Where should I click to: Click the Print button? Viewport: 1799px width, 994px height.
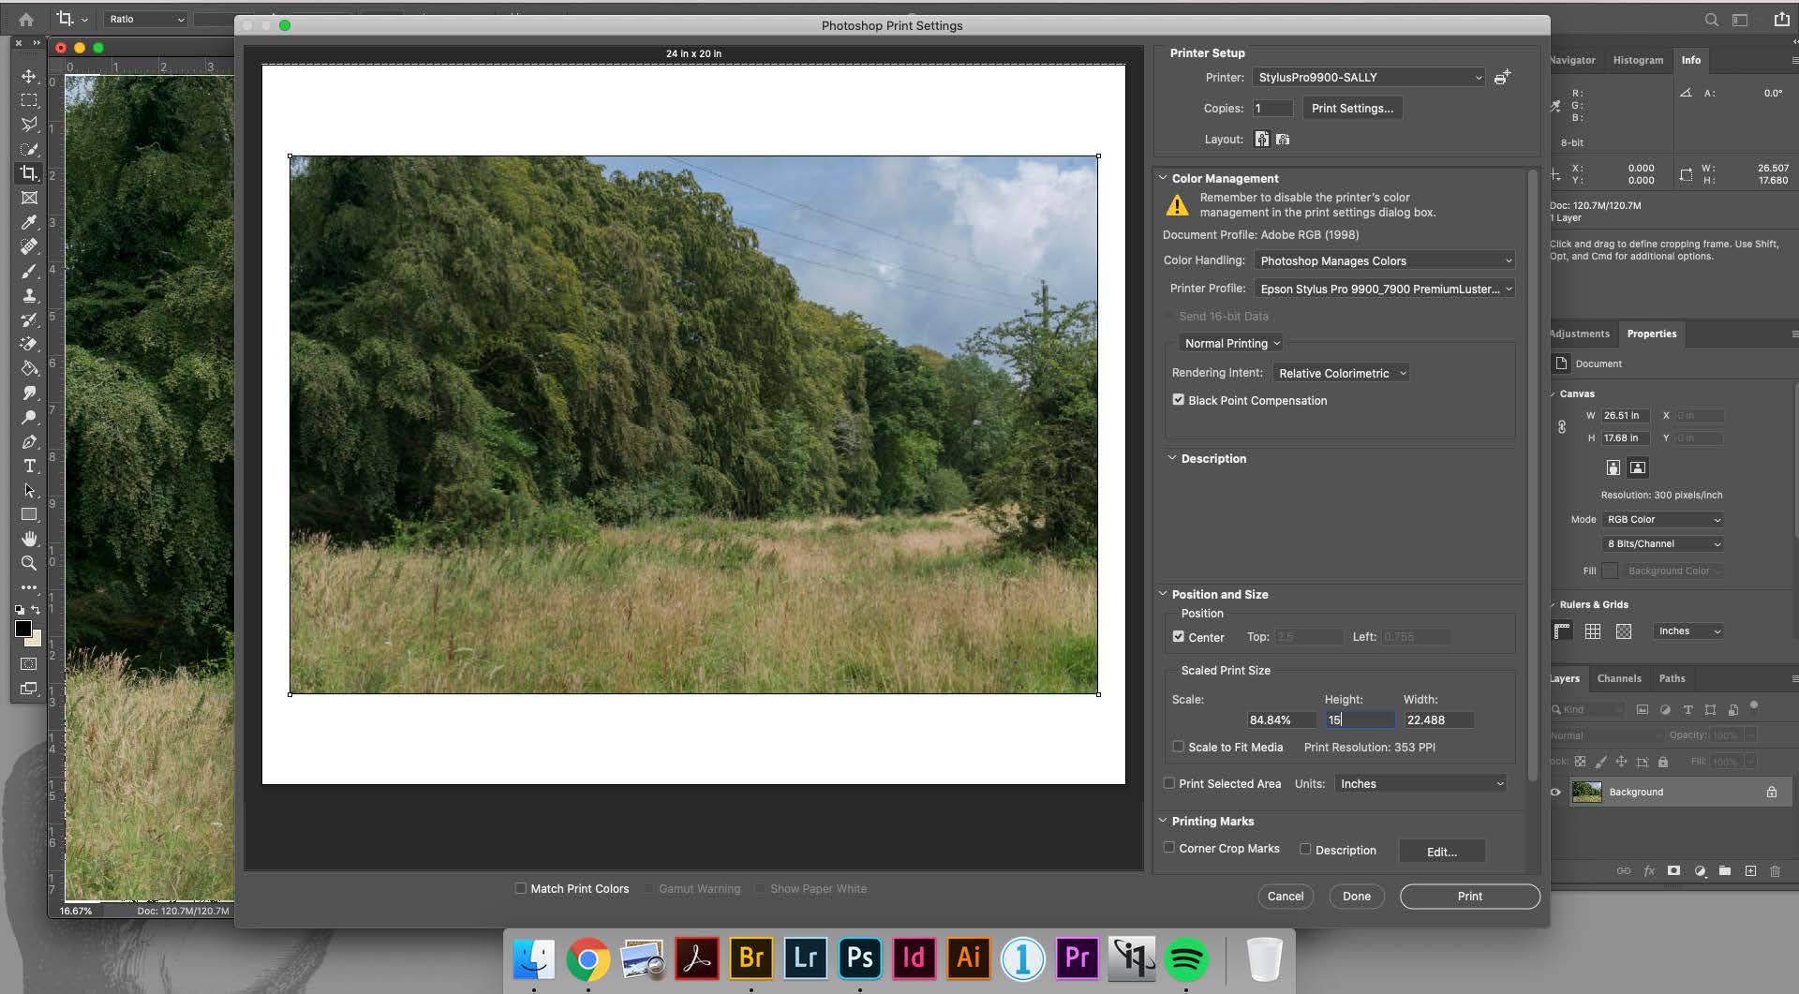(x=1470, y=897)
